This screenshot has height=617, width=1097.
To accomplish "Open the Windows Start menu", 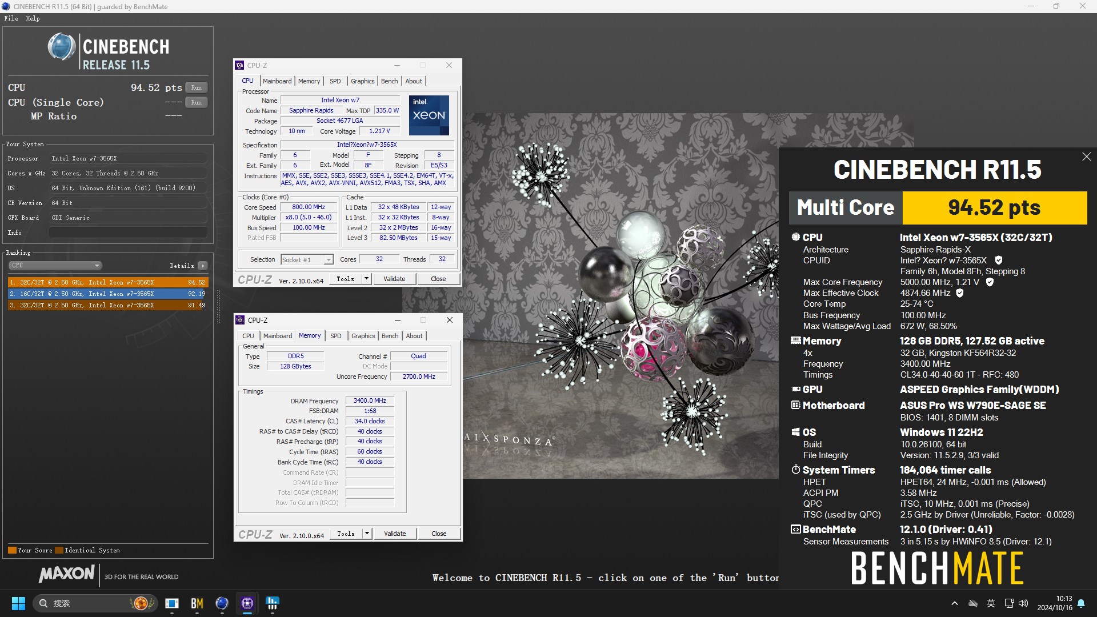I will [18, 603].
